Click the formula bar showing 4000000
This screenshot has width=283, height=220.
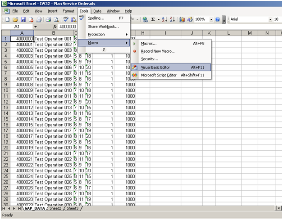(x=68, y=27)
